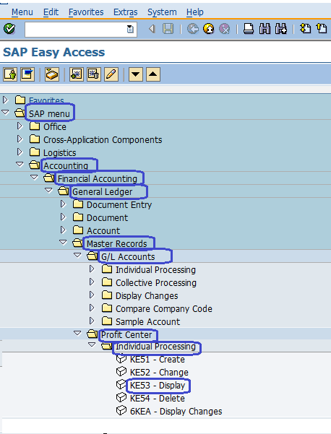Click the Move Favorites Down arrow button
Image resolution: width=331 pixels, height=434 pixels.
(136, 74)
